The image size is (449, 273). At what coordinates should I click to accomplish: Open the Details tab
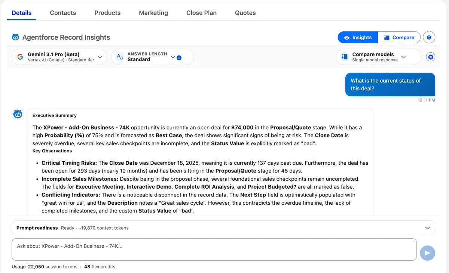[22, 13]
